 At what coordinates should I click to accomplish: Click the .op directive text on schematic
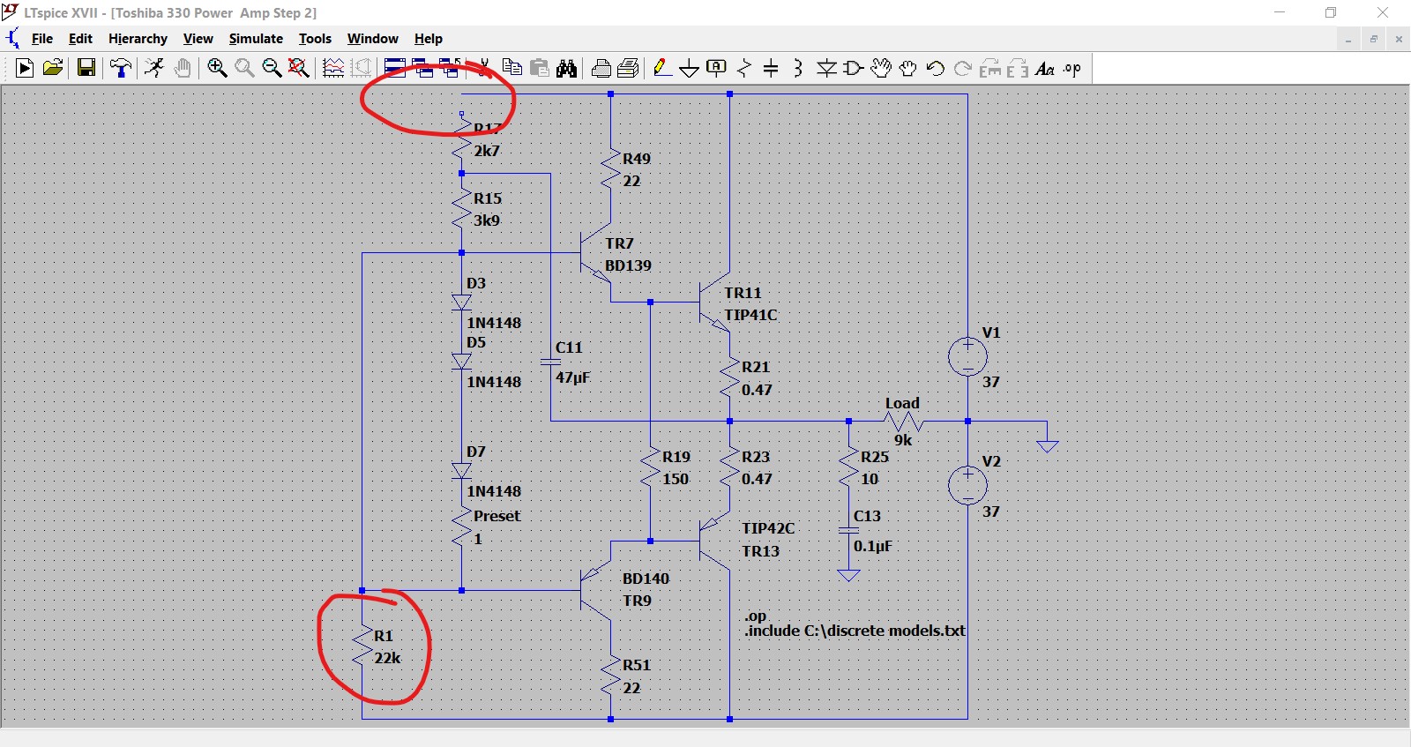tap(756, 616)
